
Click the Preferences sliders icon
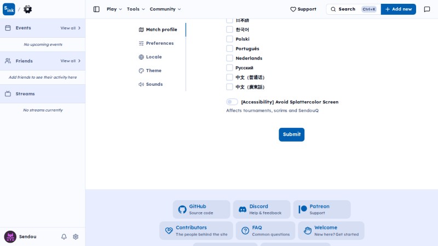coord(141,43)
